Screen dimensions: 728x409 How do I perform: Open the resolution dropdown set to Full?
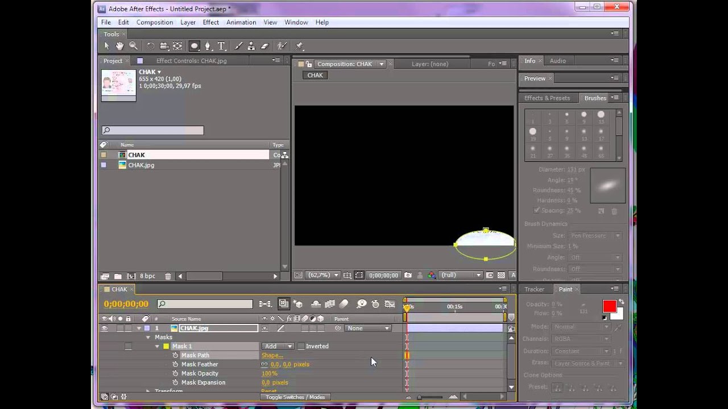(461, 276)
